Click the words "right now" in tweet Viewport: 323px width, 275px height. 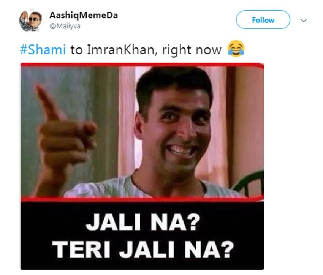pos(192,50)
